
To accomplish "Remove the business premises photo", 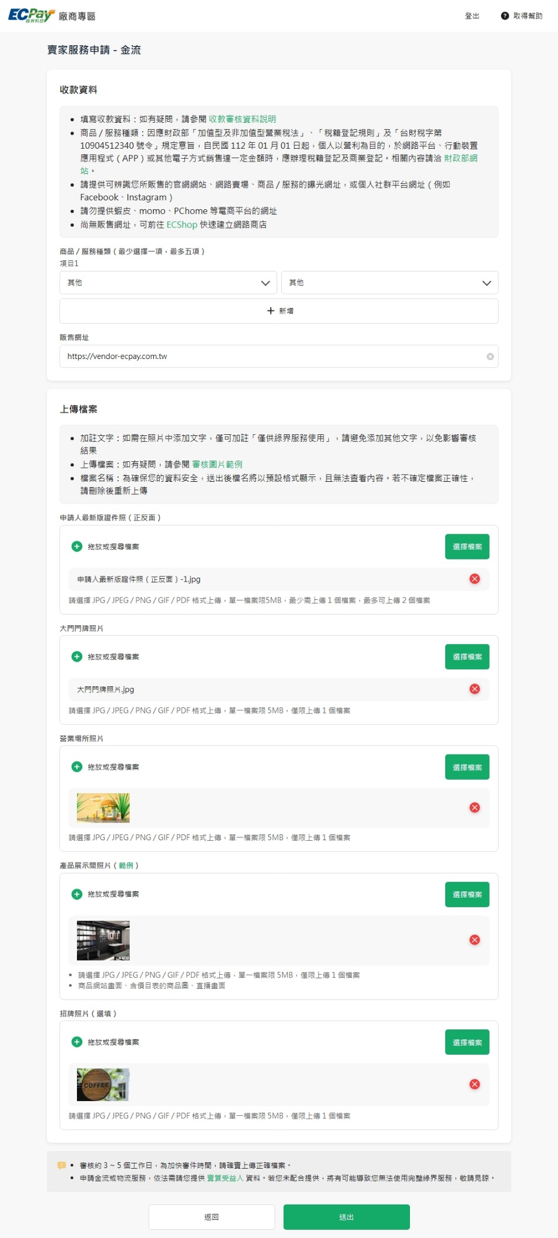I will [x=475, y=807].
